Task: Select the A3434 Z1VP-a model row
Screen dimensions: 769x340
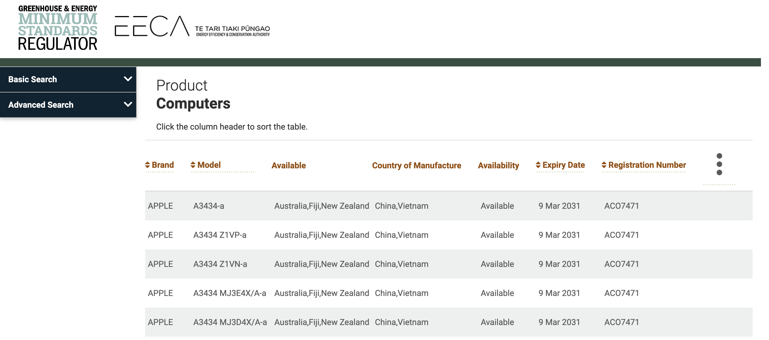Action: pyautogui.click(x=220, y=235)
